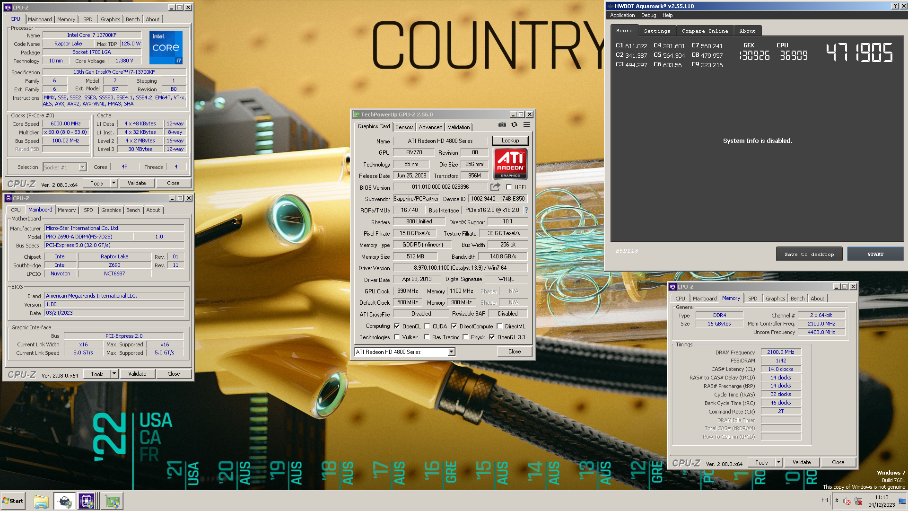
Task: Open the Sensors tab in GPU-Z
Action: (404, 127)
